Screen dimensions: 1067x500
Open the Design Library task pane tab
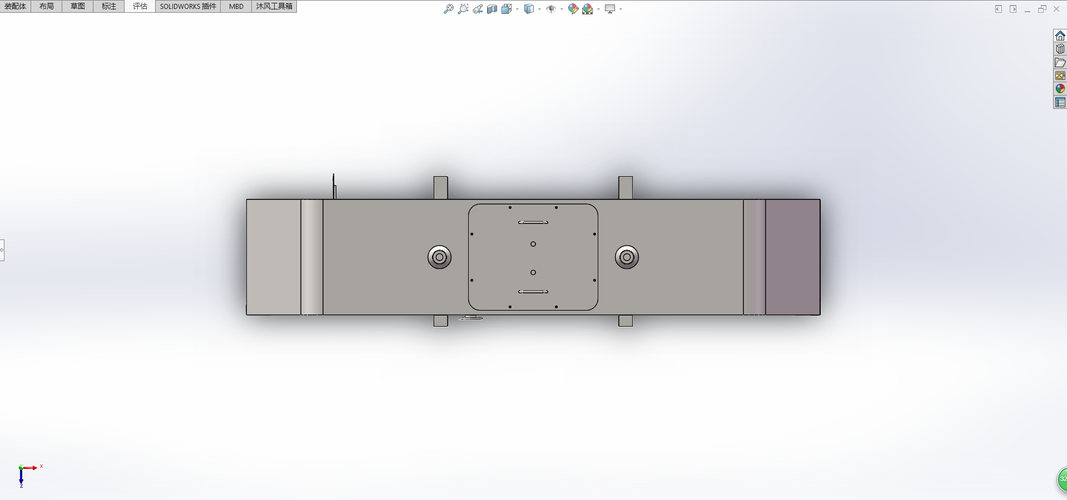1060,49
